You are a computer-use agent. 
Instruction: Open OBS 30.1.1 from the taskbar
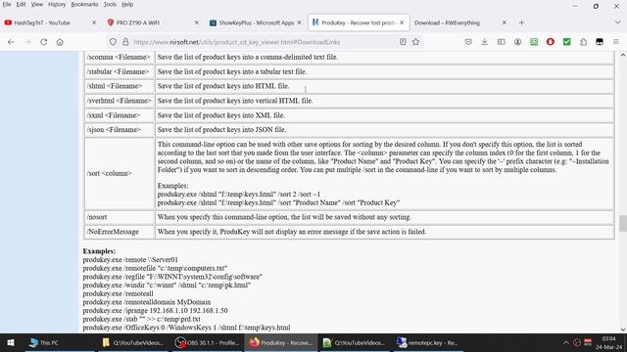pyautogui.click(x=207, y=343)
